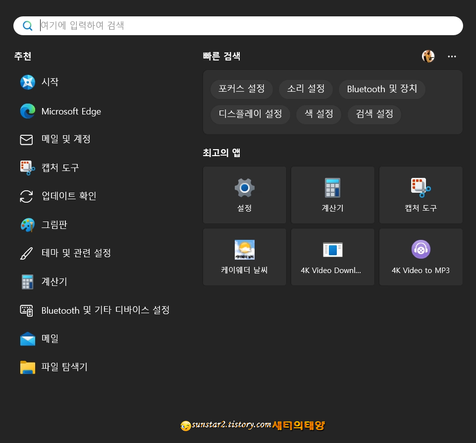Select the 색 설정 chip
The height and width of the screenshot is (443, 476).
318,114
